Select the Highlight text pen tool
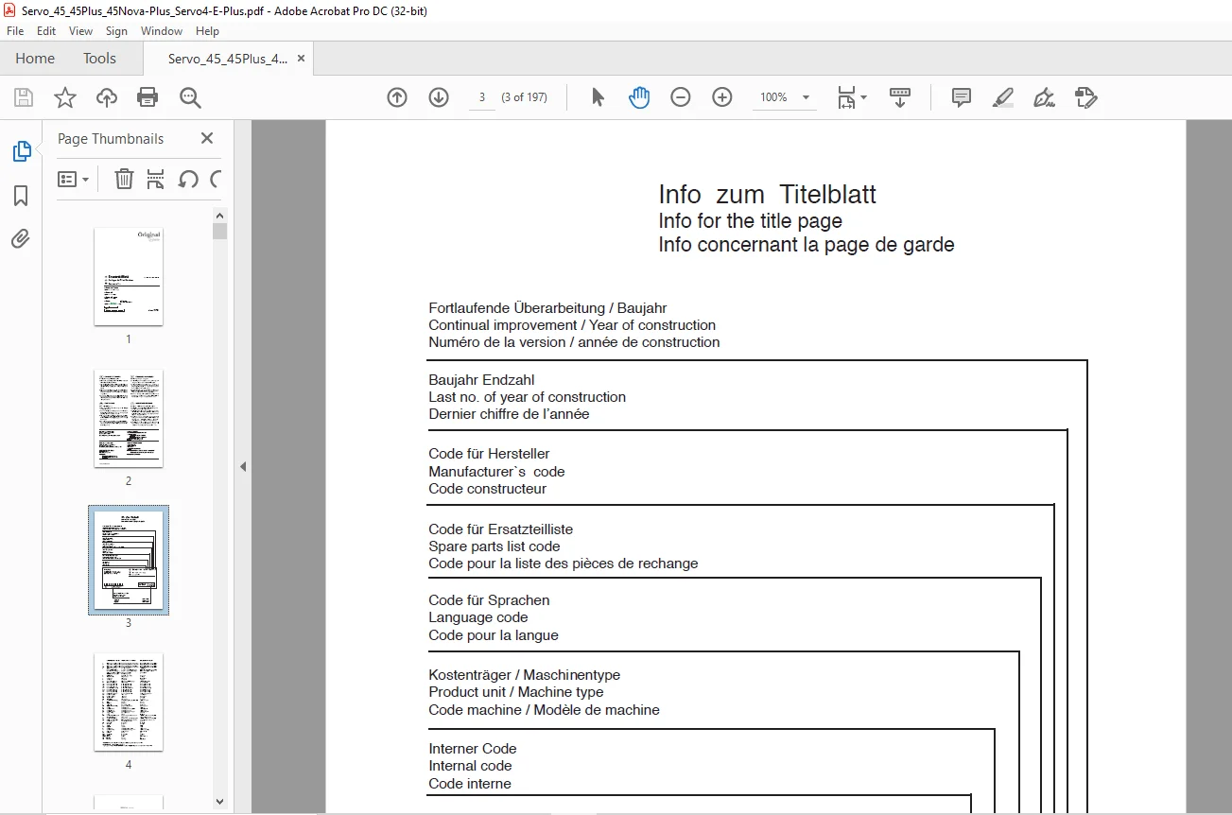The width and height of the screenshot is (1232, 815). (1003, 97)
